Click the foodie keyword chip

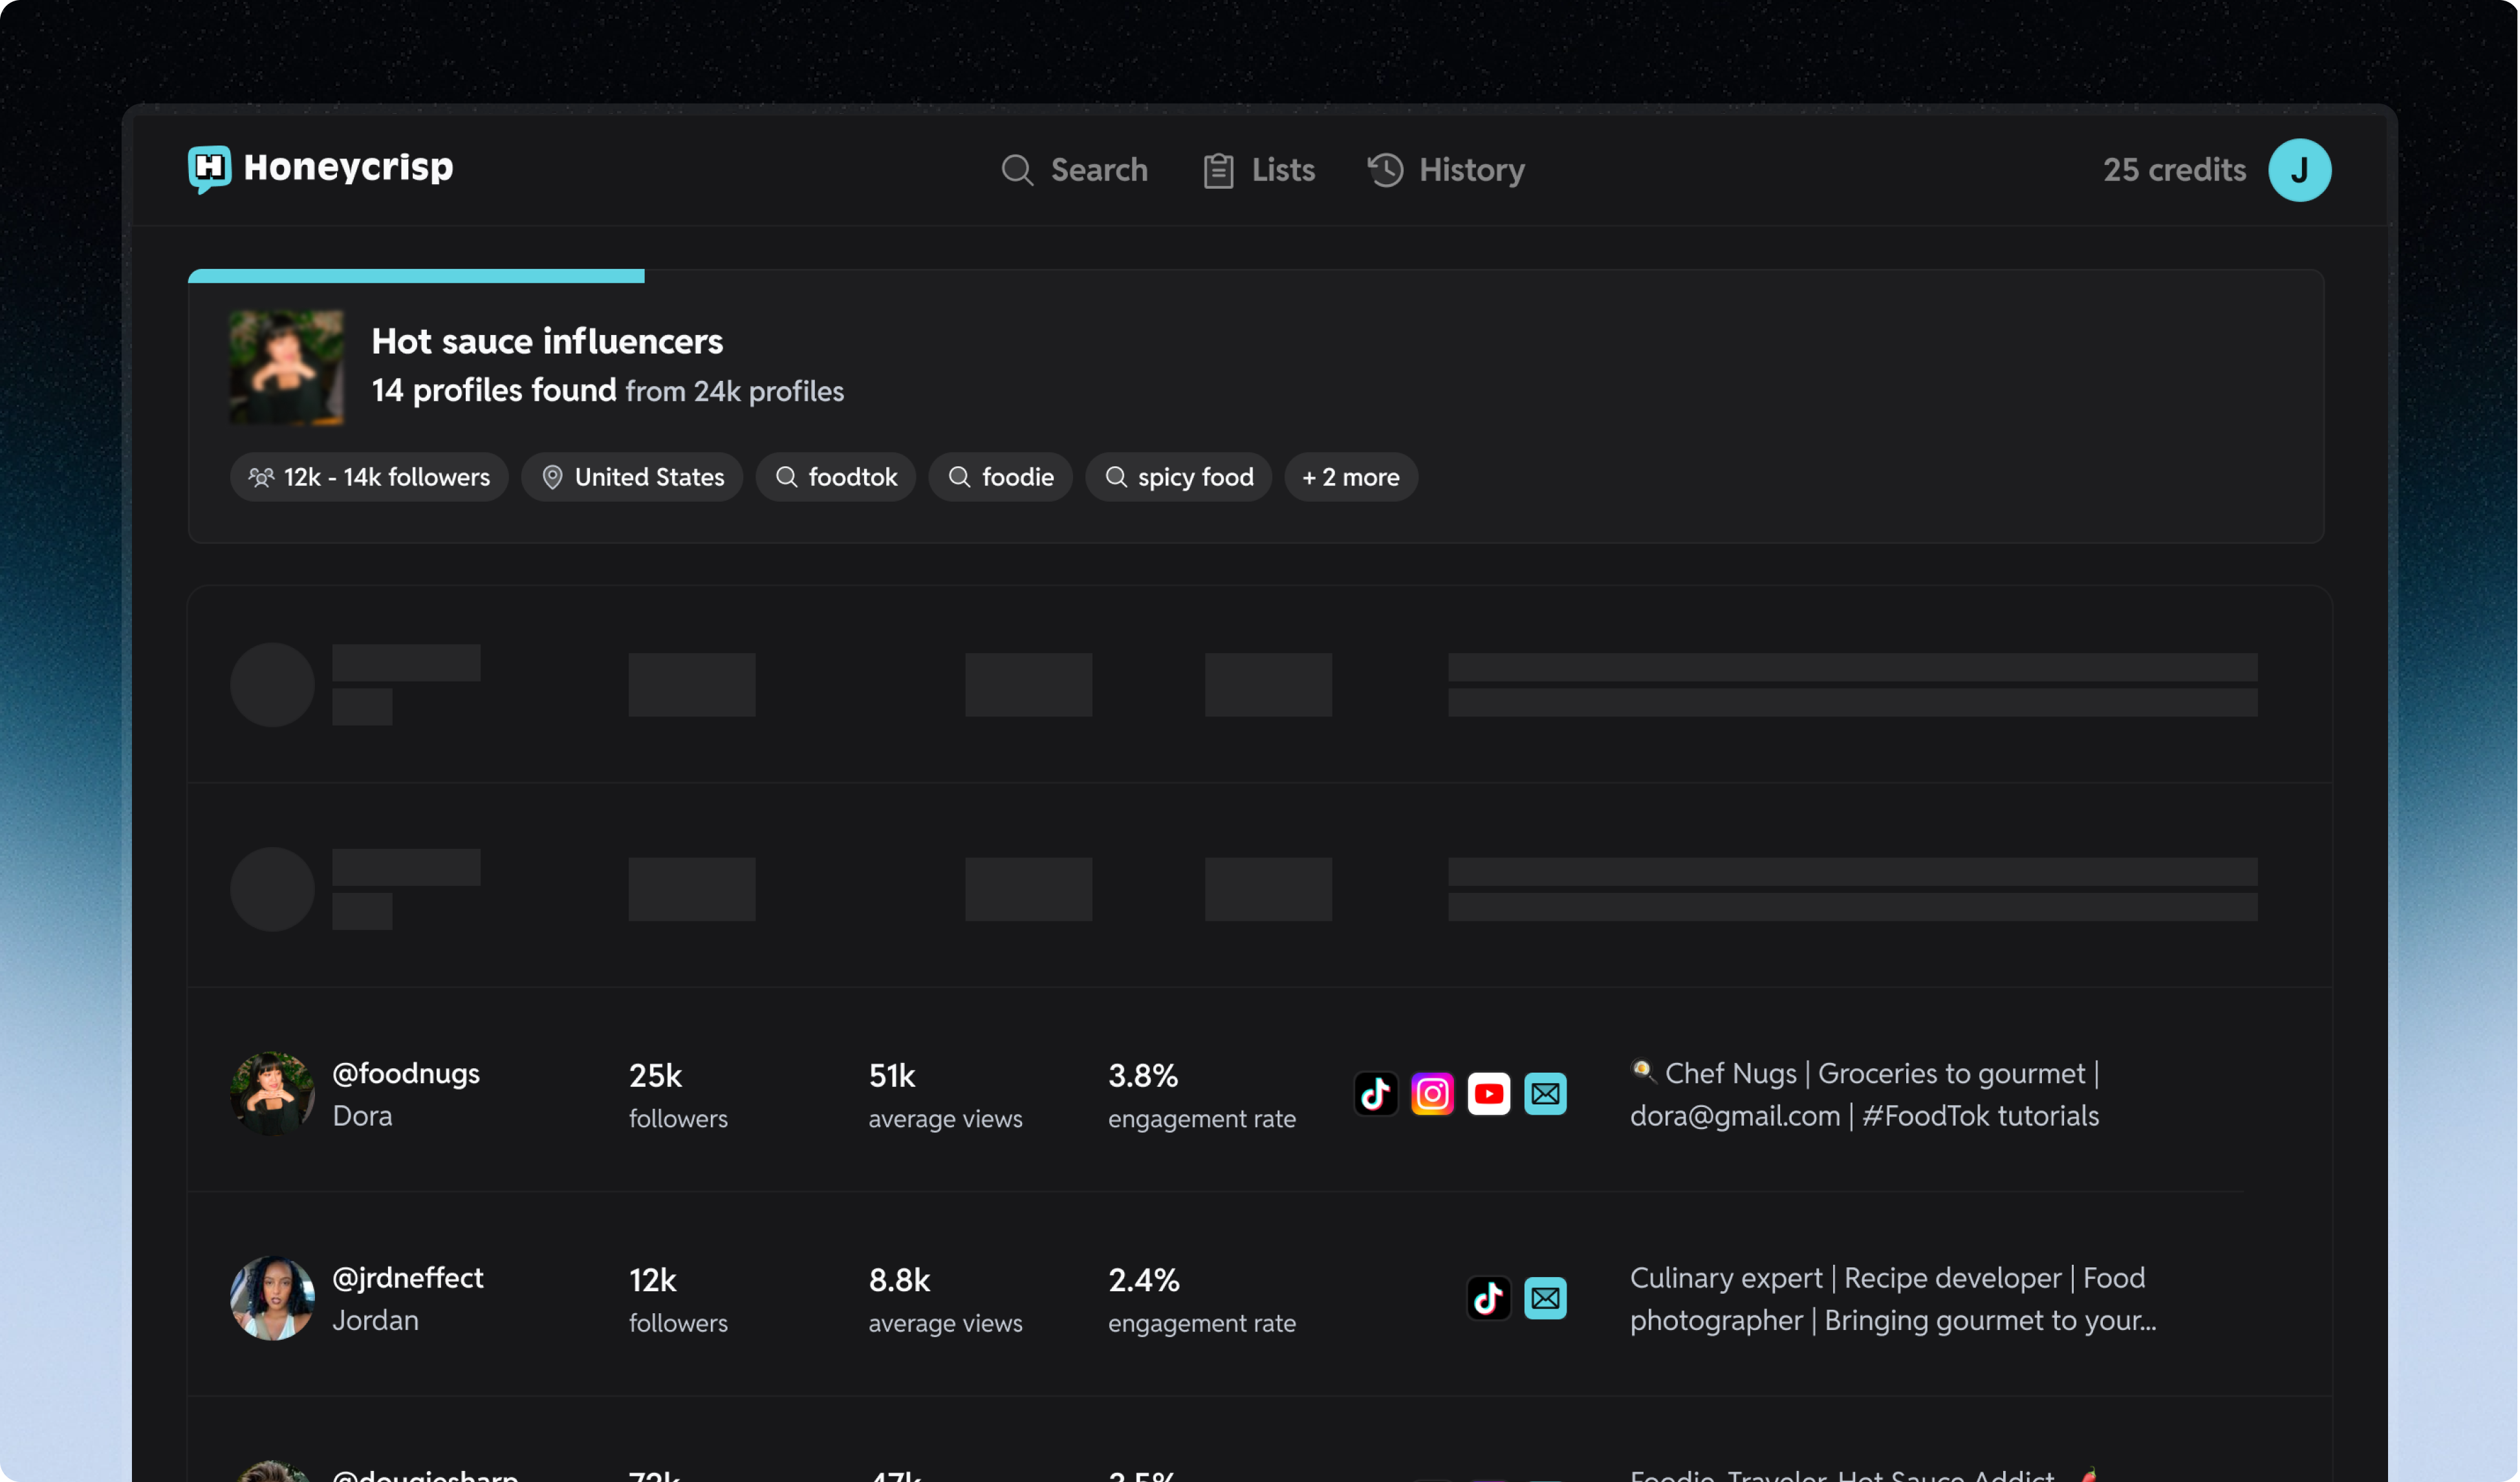coord(1000,477)
